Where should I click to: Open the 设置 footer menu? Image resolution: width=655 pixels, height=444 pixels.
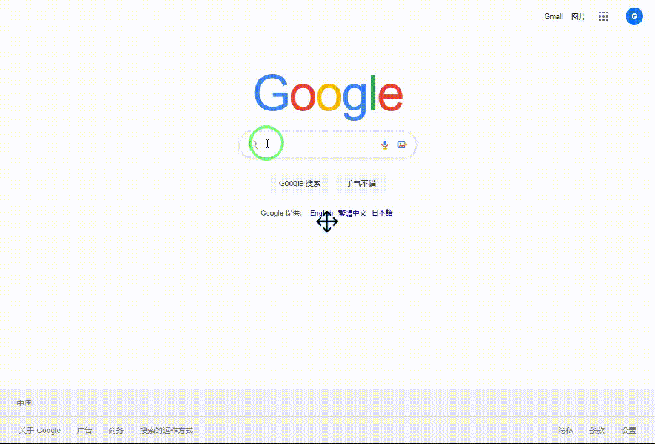628,430
